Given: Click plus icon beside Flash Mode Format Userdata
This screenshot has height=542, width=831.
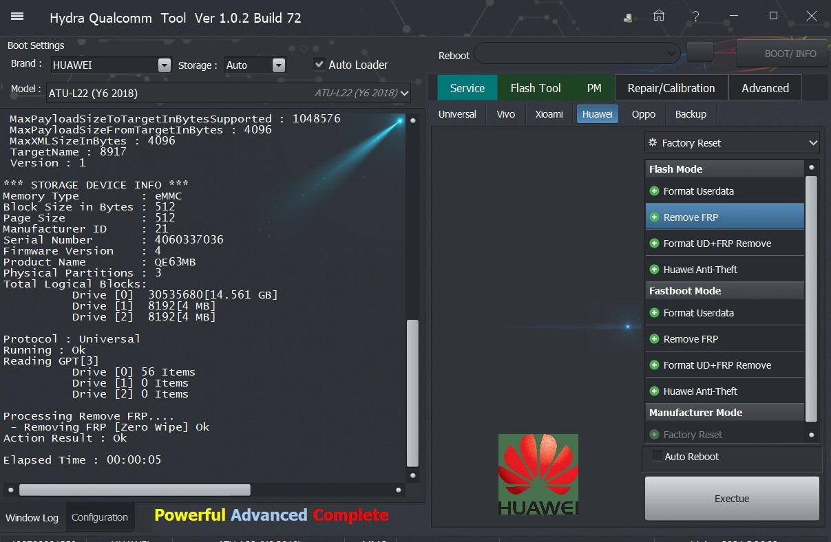Looking at the screenshot, I should point(654,191).
